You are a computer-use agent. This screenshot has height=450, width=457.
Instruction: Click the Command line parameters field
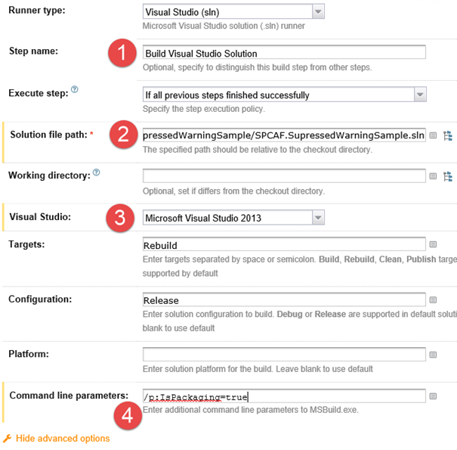coord(284,396)
